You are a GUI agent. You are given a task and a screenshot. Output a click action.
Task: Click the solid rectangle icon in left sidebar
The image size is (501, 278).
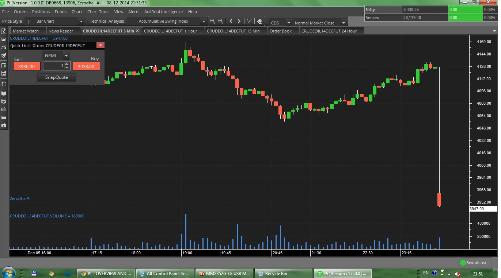point(4,118)
